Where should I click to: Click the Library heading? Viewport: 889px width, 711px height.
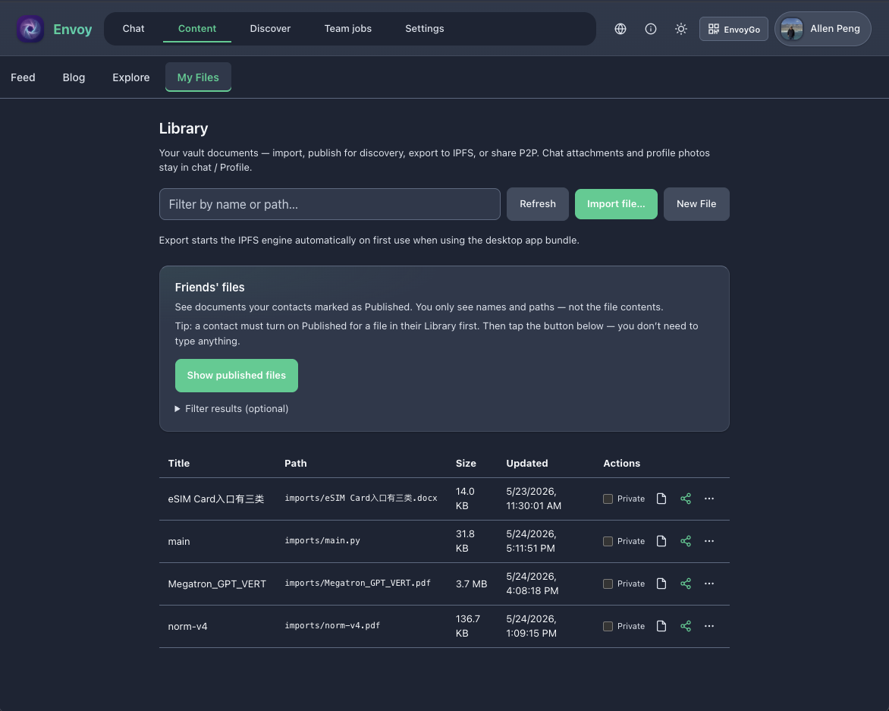coord(183,129)
